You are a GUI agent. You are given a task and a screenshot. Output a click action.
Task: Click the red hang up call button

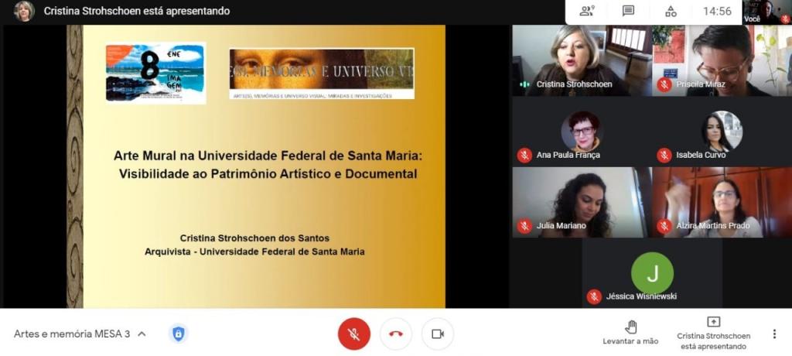396,334
